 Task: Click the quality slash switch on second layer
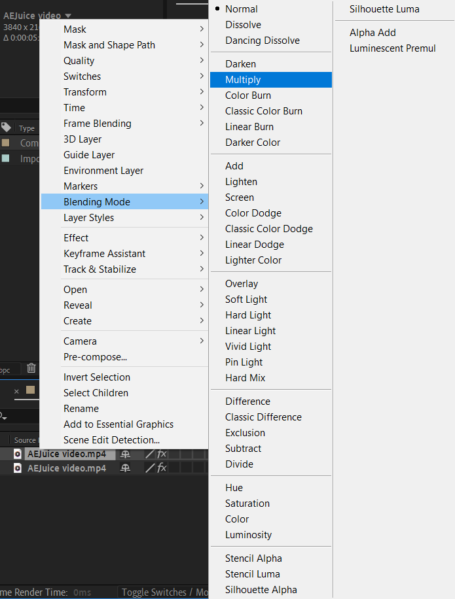(x=150, y=468)
